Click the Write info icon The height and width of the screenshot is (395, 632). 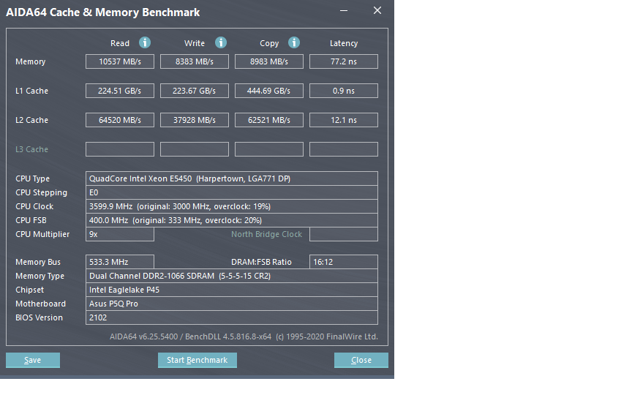pyautogui.click(x=220, y=42)
